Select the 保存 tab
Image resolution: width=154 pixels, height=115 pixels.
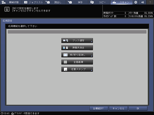point(77,2)
